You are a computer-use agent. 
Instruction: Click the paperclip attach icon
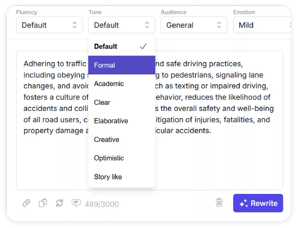click(26, 203)
